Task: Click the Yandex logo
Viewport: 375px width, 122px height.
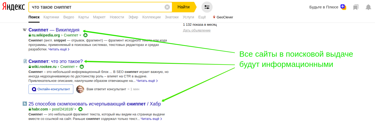Action: (x=14, y=7)
